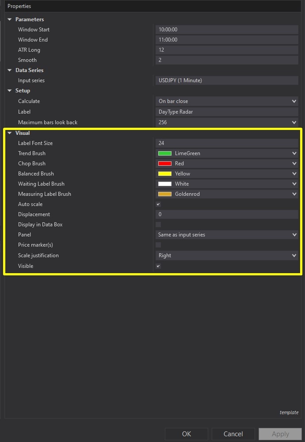Collapse the Parameters section
The image size is (305, 442).
click(10, 19)
